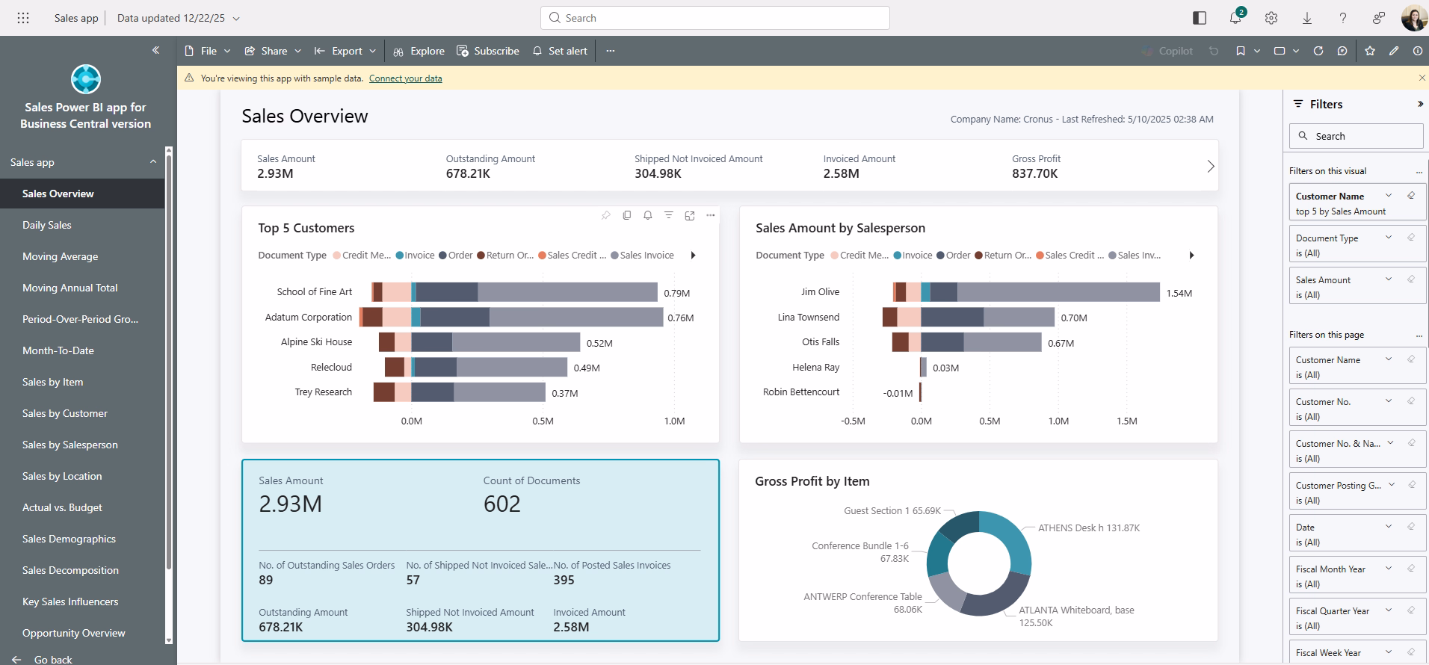Toggle the navigation pane layout icon
The image size is (1429, 665).
pos(1200,18)
